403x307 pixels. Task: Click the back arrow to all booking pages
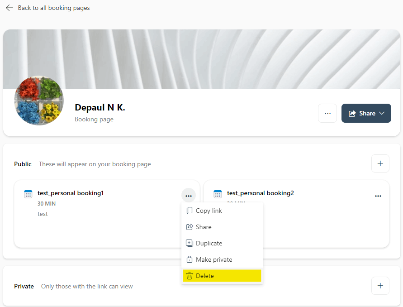(x=9, y=8)
